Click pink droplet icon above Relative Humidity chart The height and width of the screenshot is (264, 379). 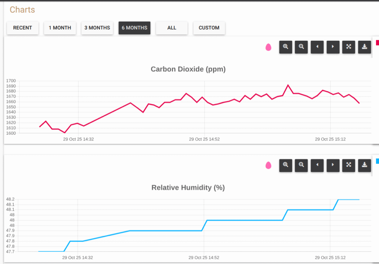click(268, 165)
